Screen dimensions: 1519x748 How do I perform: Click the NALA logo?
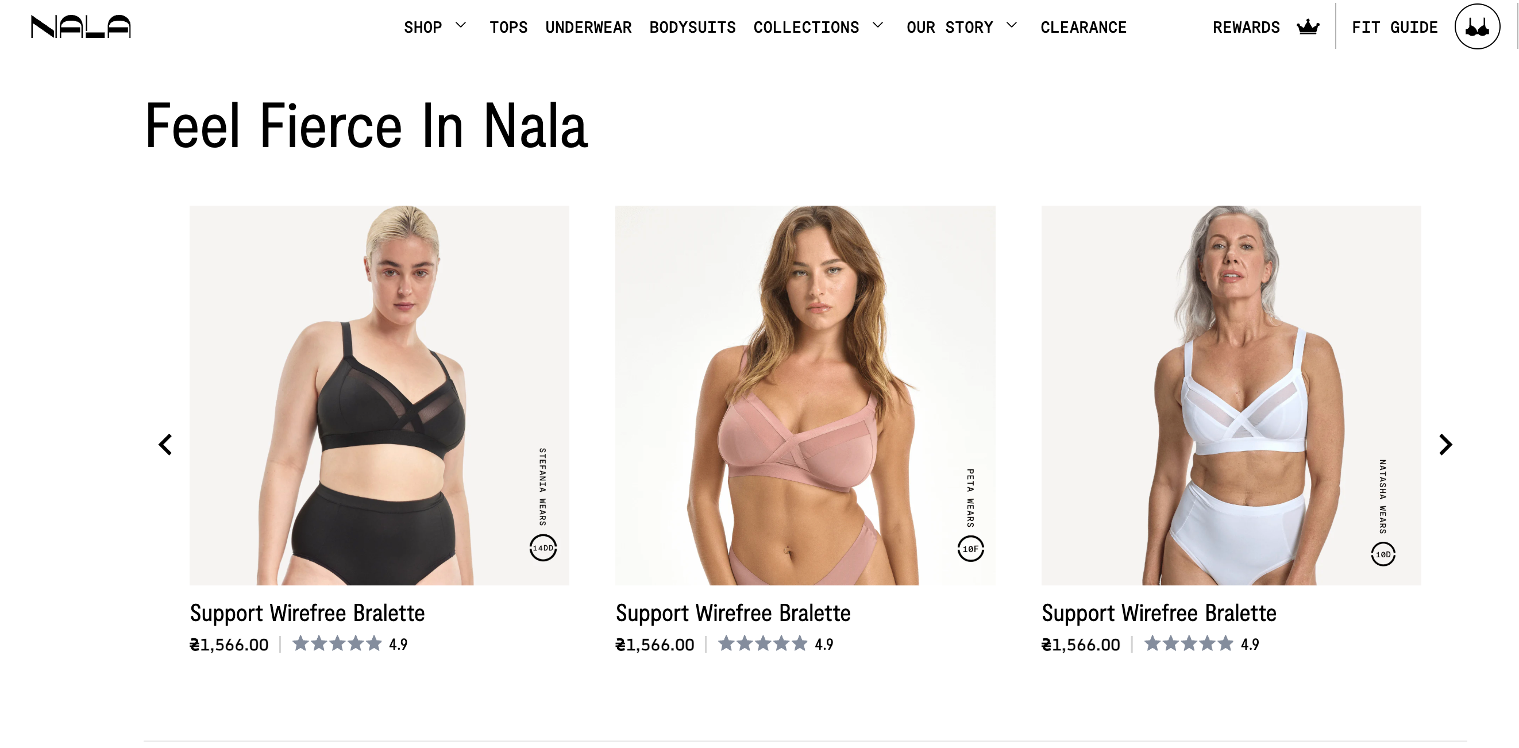[81, 26]
